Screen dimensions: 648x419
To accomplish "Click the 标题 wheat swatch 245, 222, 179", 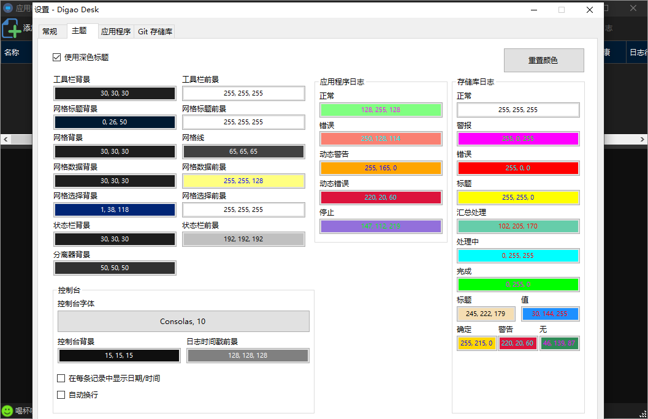I will click(486, 314).
